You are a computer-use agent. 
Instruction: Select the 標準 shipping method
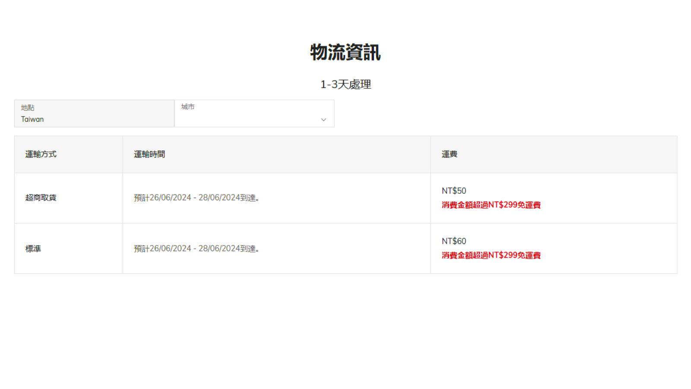[33, 249]
